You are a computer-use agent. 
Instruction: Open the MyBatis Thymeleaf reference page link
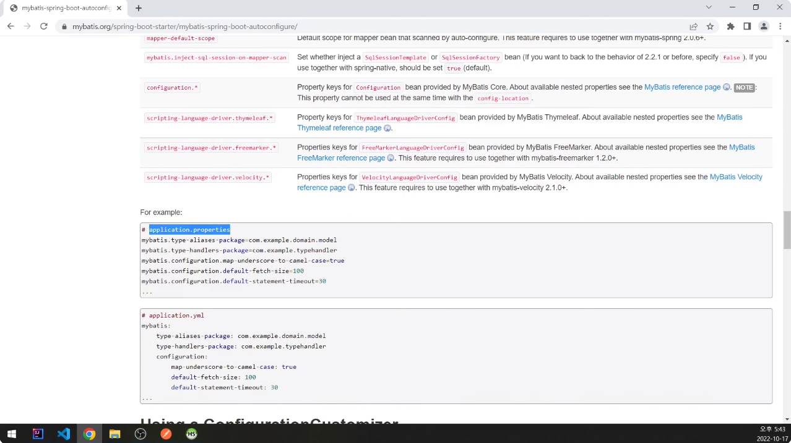pyautogui.click(x=519, y=122)
